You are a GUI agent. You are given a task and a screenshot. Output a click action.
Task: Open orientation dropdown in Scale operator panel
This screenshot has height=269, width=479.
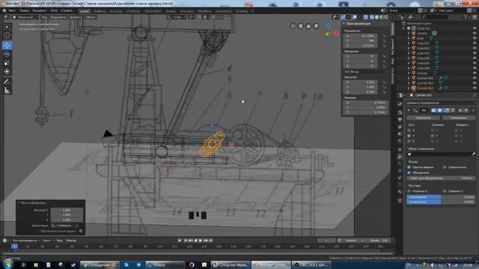(x=64, y=226)
